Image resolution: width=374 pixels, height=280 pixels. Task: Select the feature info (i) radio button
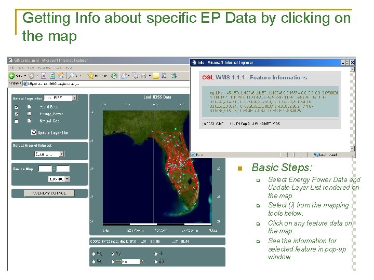[113, 254]
